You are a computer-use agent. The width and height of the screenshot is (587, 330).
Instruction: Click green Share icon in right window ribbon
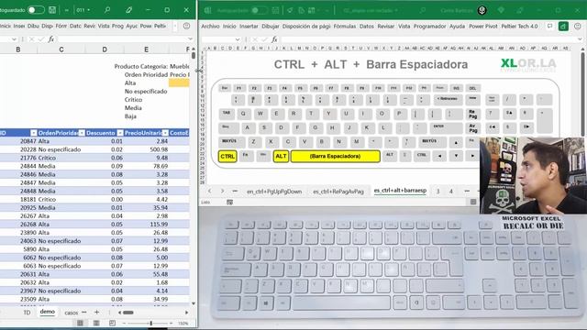tap(563, 26)
